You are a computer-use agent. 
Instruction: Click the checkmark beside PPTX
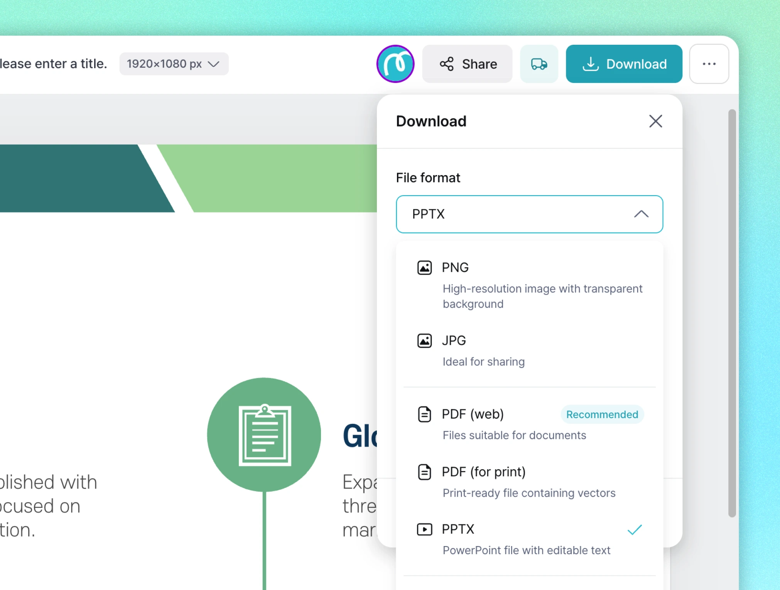[x=635, y=529]
